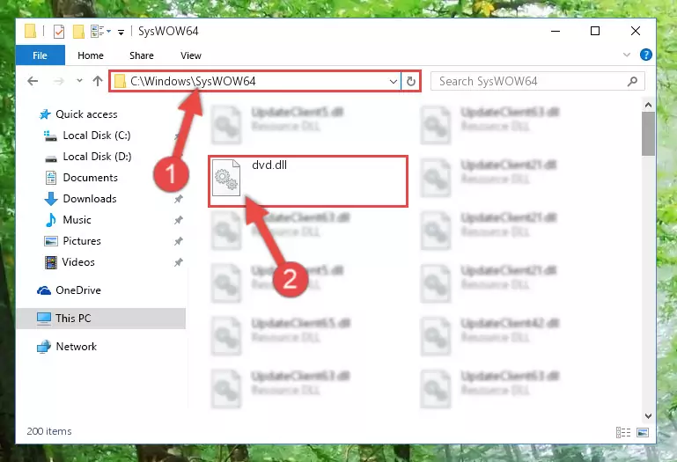Click the Downloads blue arrow icon
The image size is (677, 462).
51,199
